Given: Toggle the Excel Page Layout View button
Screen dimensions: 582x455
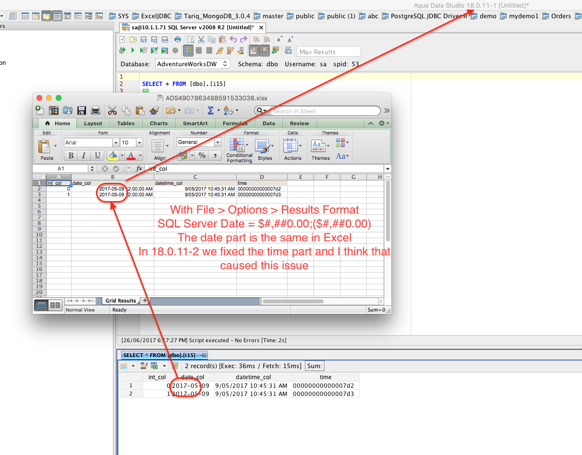Looking at the screenshot, I should (x=55, y=305).
